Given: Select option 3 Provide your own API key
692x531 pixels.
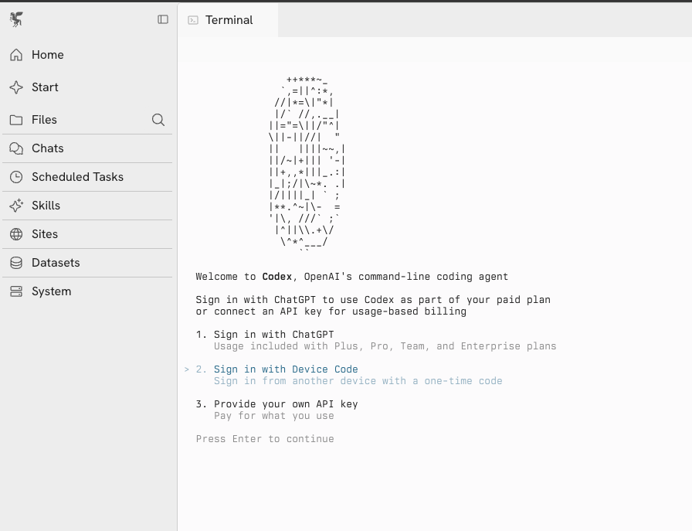Looking at the screenshot, I should [276, 404].
